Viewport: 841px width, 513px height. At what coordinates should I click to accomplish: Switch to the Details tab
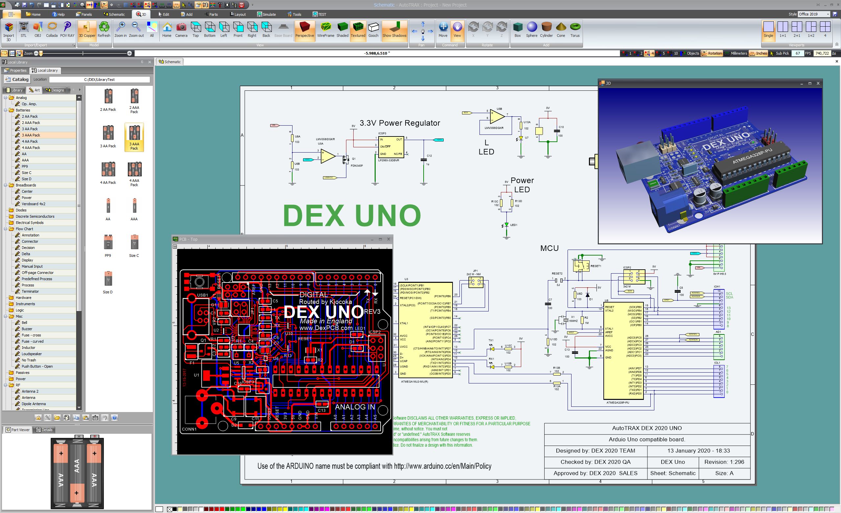coord(44,430)
